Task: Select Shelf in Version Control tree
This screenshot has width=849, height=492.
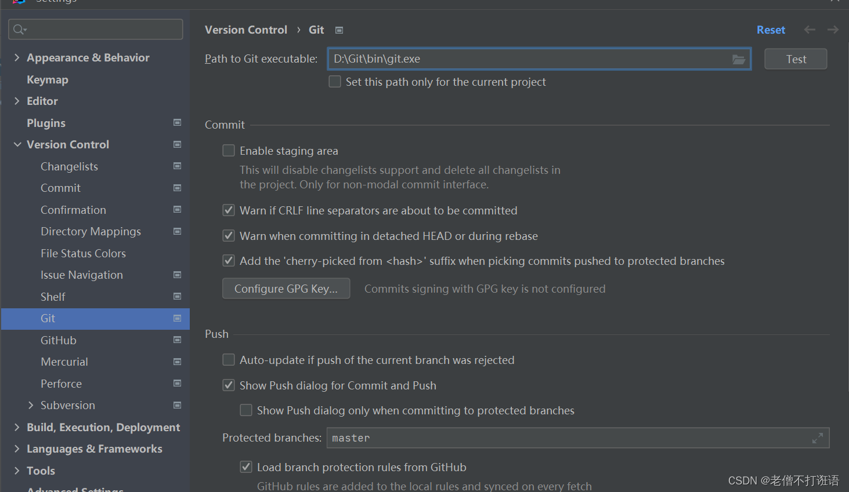Action: 53,297
